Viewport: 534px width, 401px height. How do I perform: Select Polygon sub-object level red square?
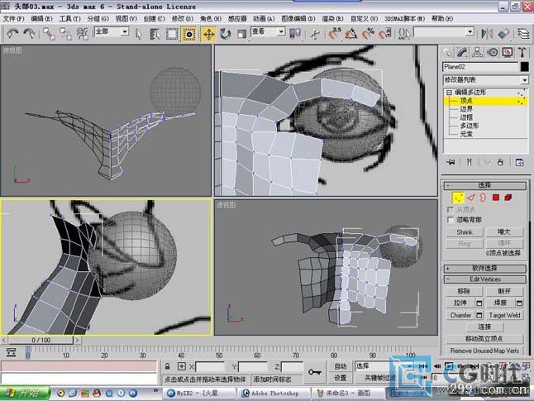click(x=496, y=198)
